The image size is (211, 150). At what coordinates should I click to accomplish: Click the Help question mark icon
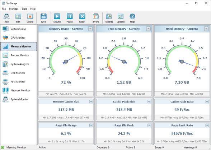point(132,16)
